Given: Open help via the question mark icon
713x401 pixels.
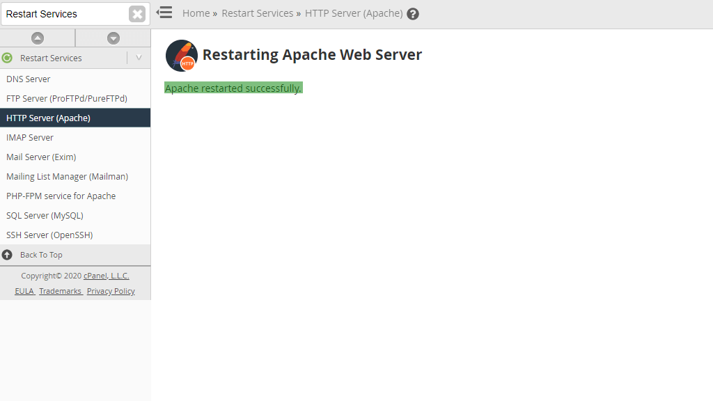Looking at the screenshot, I should (x=412, y=14).
